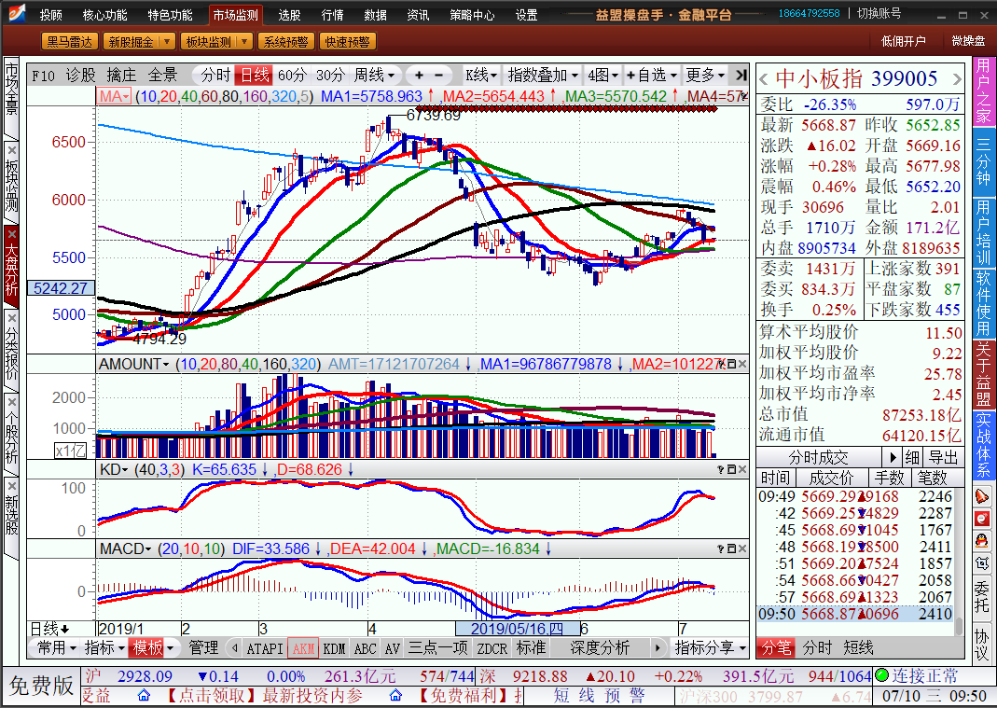
Task: Switch to the 分笔 tab
Action: (776, 648)
